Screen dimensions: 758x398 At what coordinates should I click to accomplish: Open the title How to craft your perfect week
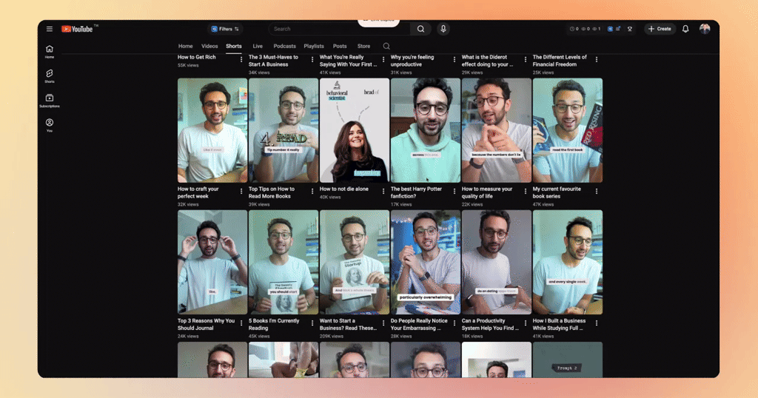click(198, 193)
